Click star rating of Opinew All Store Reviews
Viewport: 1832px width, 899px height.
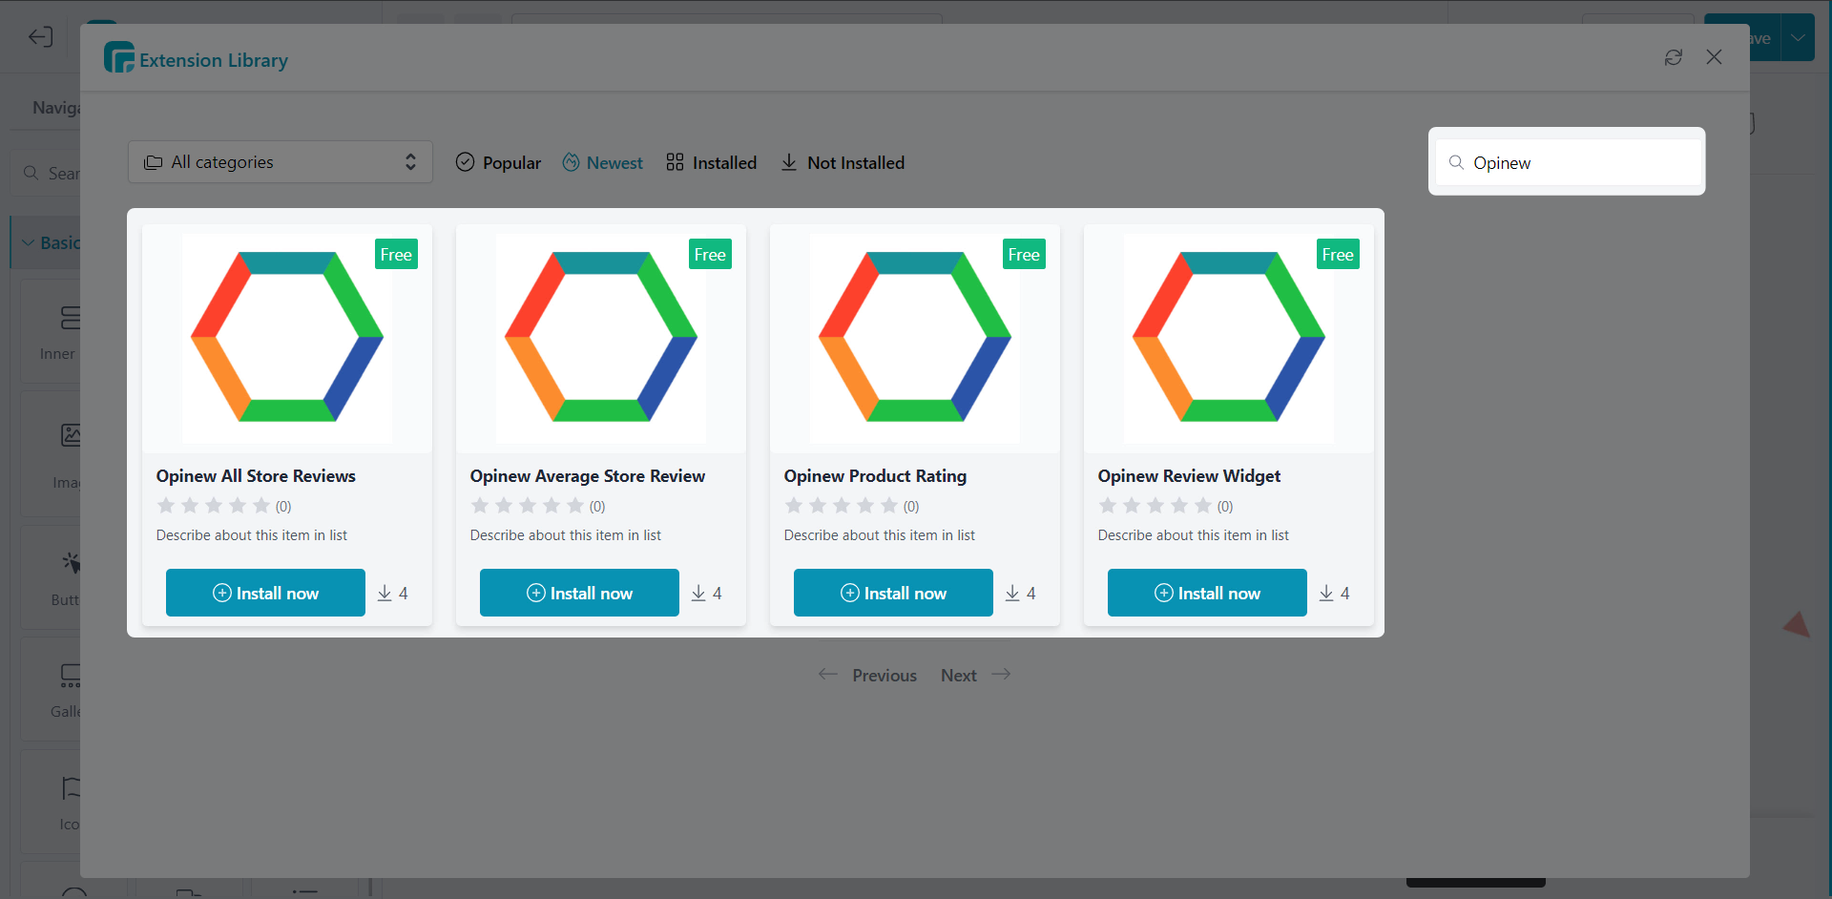click(x=214, y=506)
